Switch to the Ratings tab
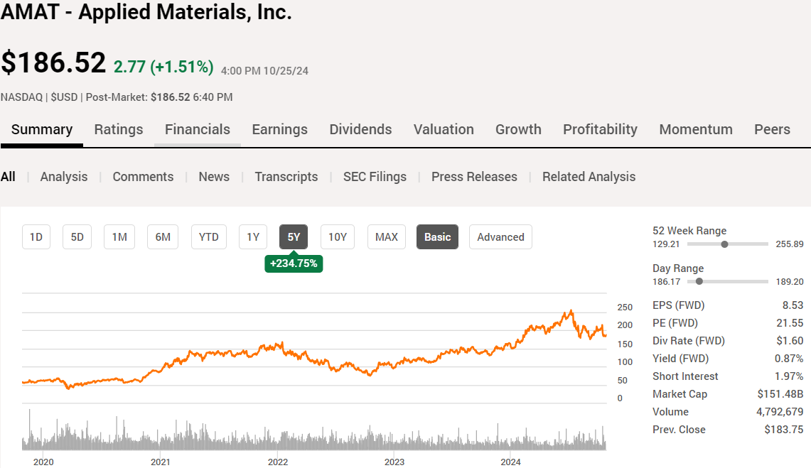811x468 pixels. (119, 129)
